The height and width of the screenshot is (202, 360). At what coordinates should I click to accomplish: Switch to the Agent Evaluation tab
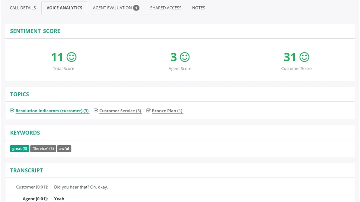[112, 7]
